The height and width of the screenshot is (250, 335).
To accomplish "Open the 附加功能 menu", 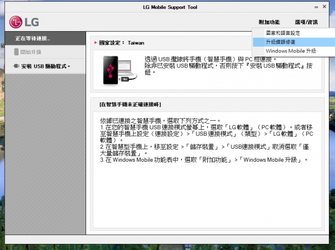I will click(x=269, y=22).
